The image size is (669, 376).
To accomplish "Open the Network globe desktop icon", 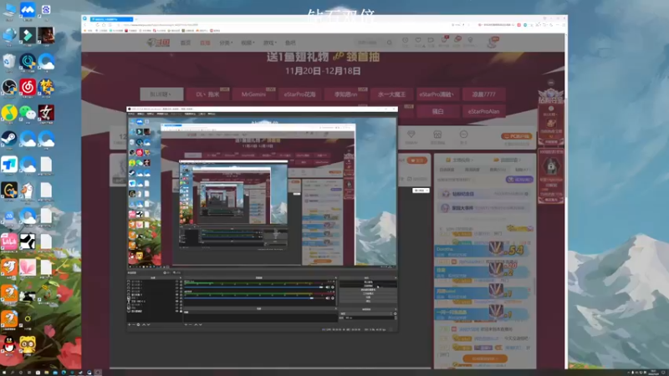I will coord(9,36).
